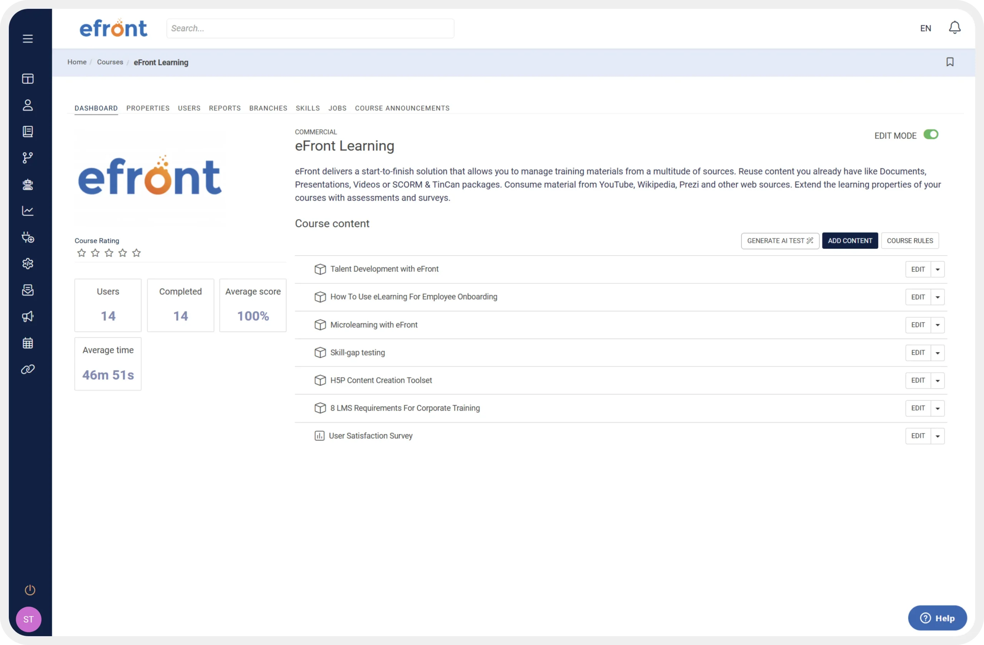
Task: Click the Microlearning with eFront cube icon
Action: [320, 325]
